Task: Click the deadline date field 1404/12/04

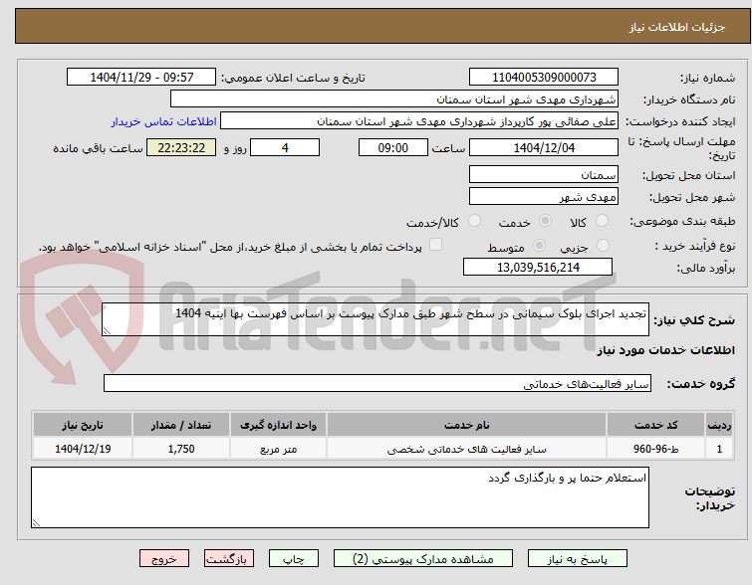Action: pyautogui.click(x=544, y=147)
